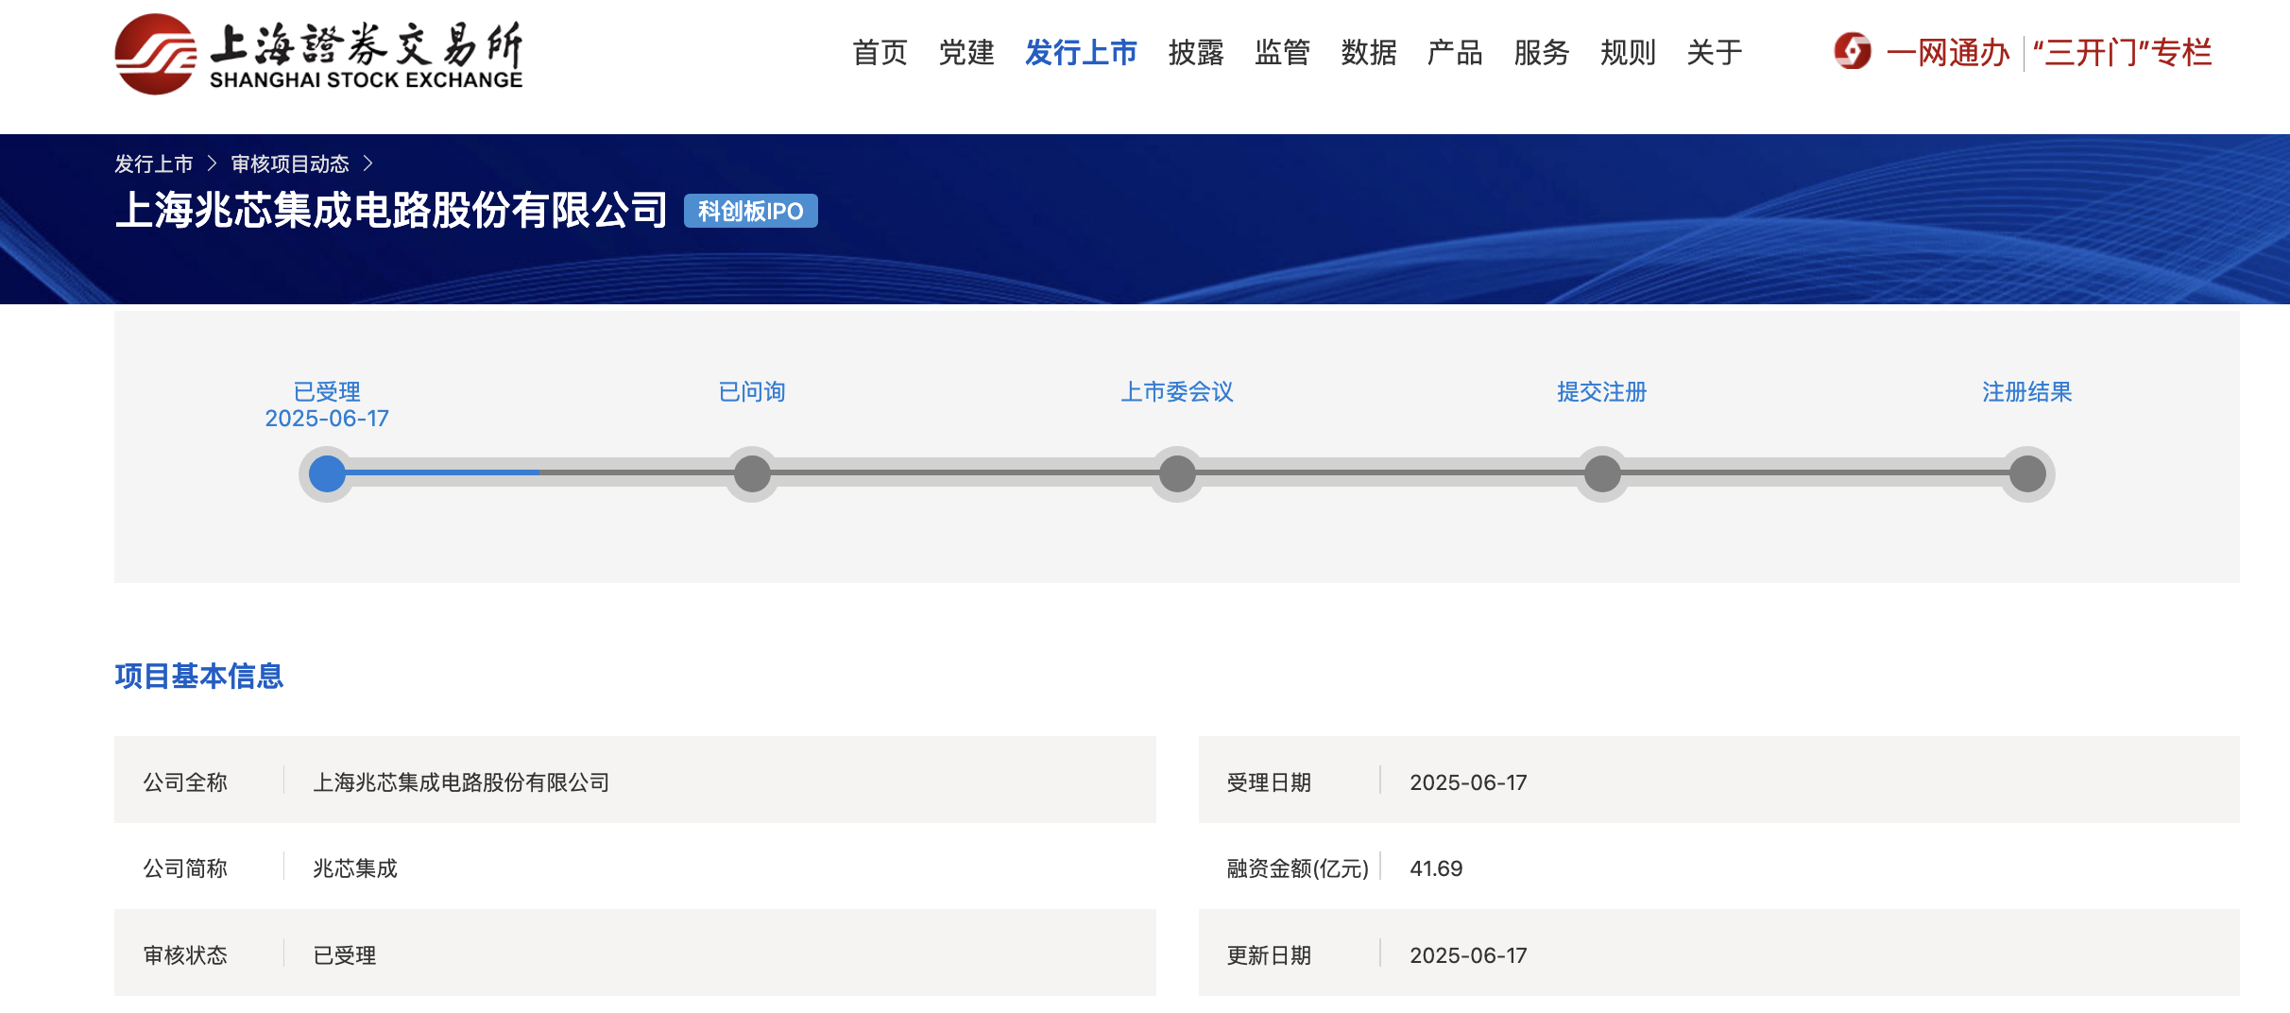Open the 披露 navigation menu
Viewport: 2290px width, 1013px height.
(x=1196, y=53)
